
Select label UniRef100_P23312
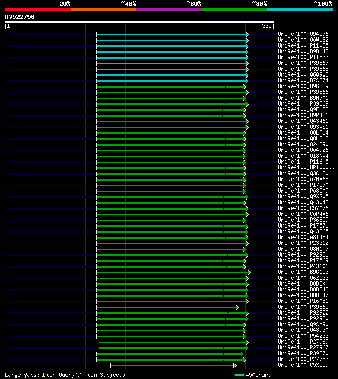point(303,243)
